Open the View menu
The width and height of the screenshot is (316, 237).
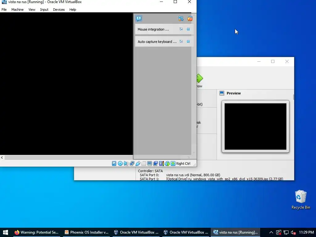pyautogui.click(x=32, y=10)
